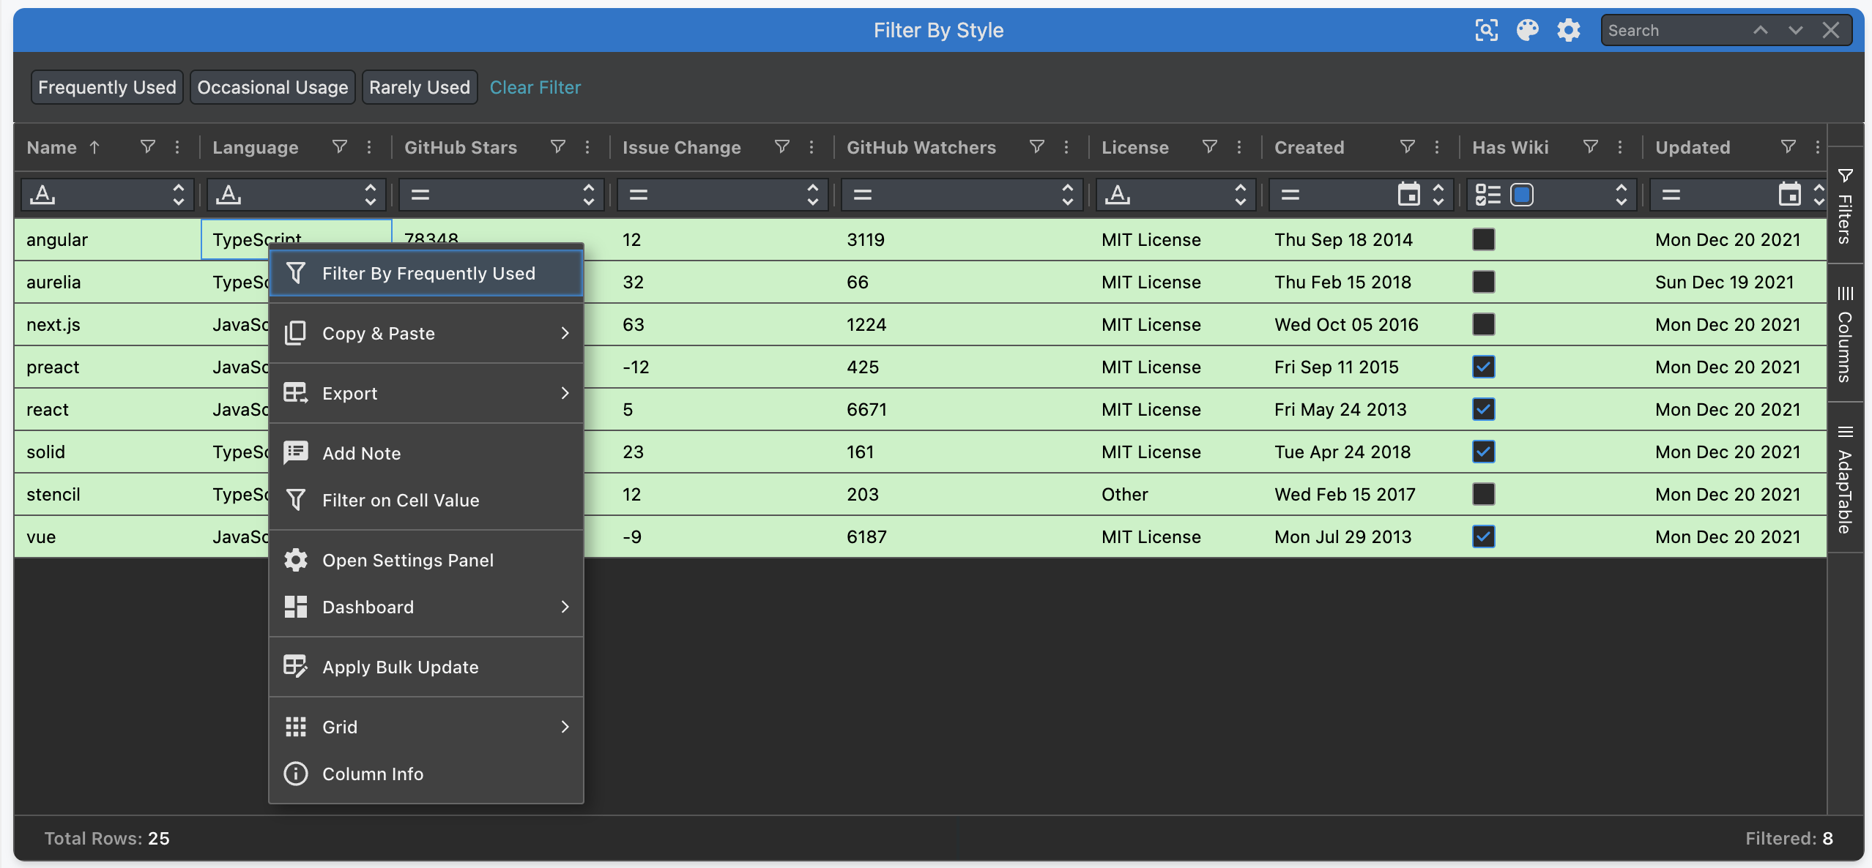Open the theme palette icon
This screenshot has width=1872, height=868.
click(1527, 30)
